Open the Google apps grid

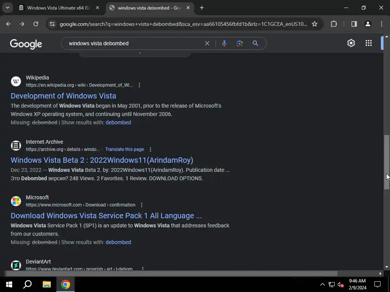pyautogui.click(x=369, y=43)
